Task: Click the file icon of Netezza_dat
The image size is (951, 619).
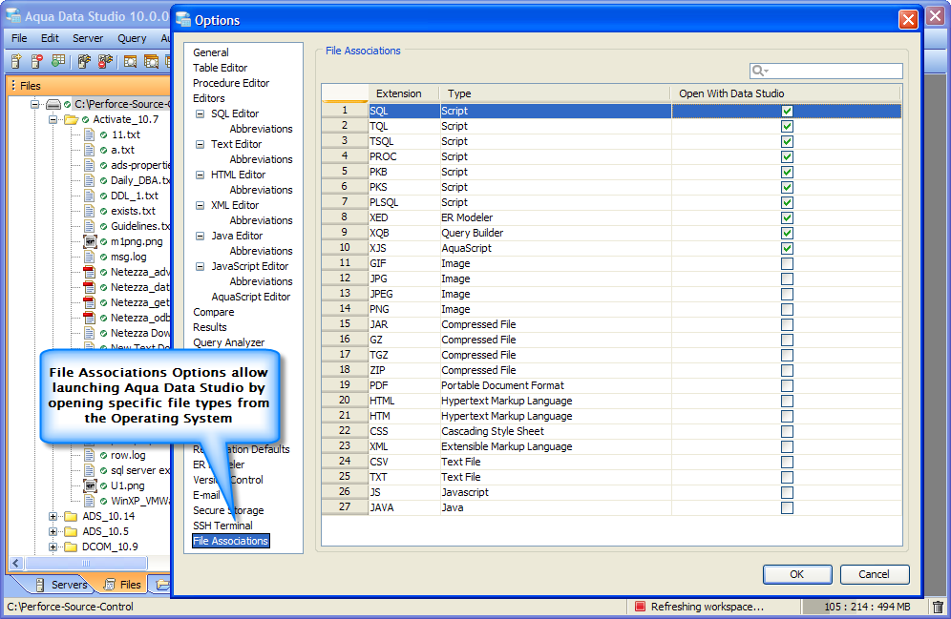Action: [x=89, y=287]
